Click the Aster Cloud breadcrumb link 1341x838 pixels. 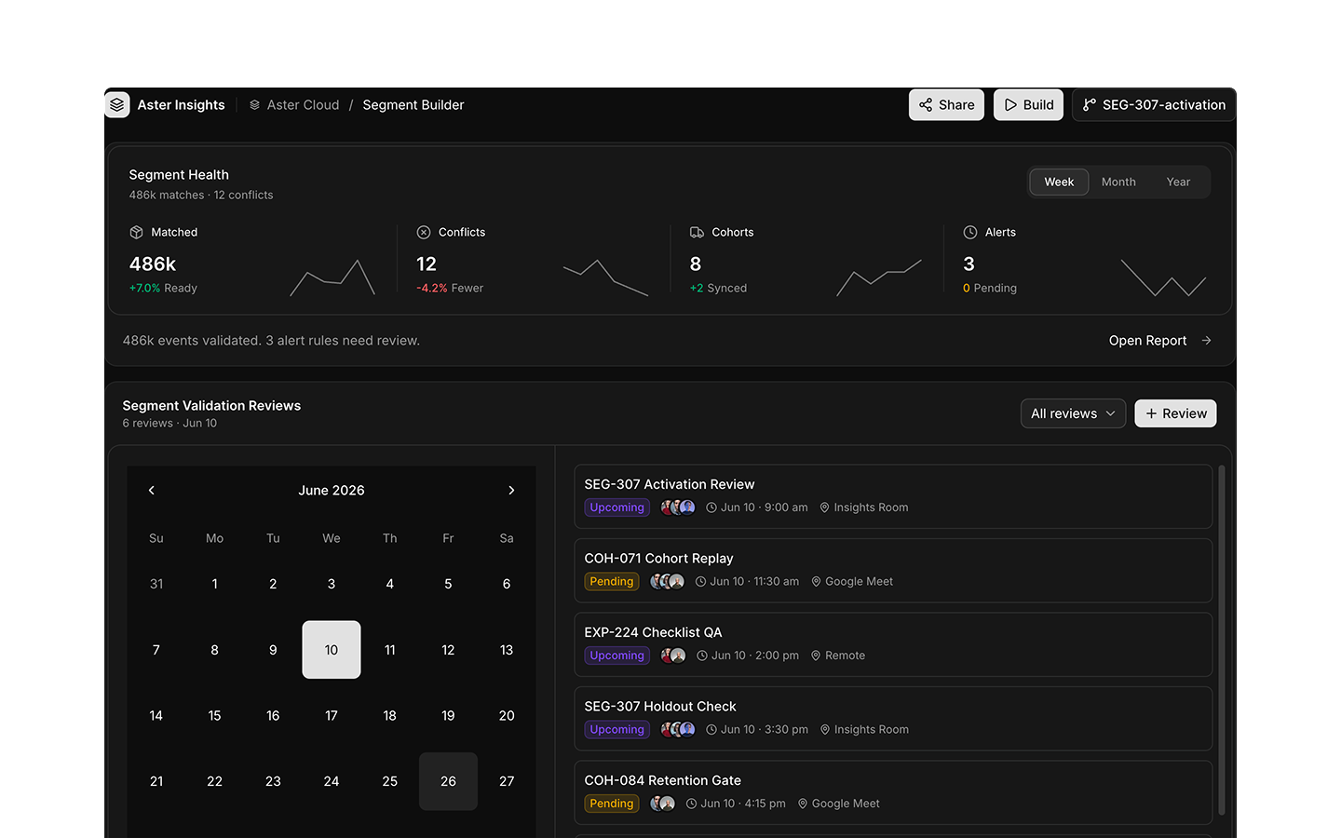pos(303,105)
